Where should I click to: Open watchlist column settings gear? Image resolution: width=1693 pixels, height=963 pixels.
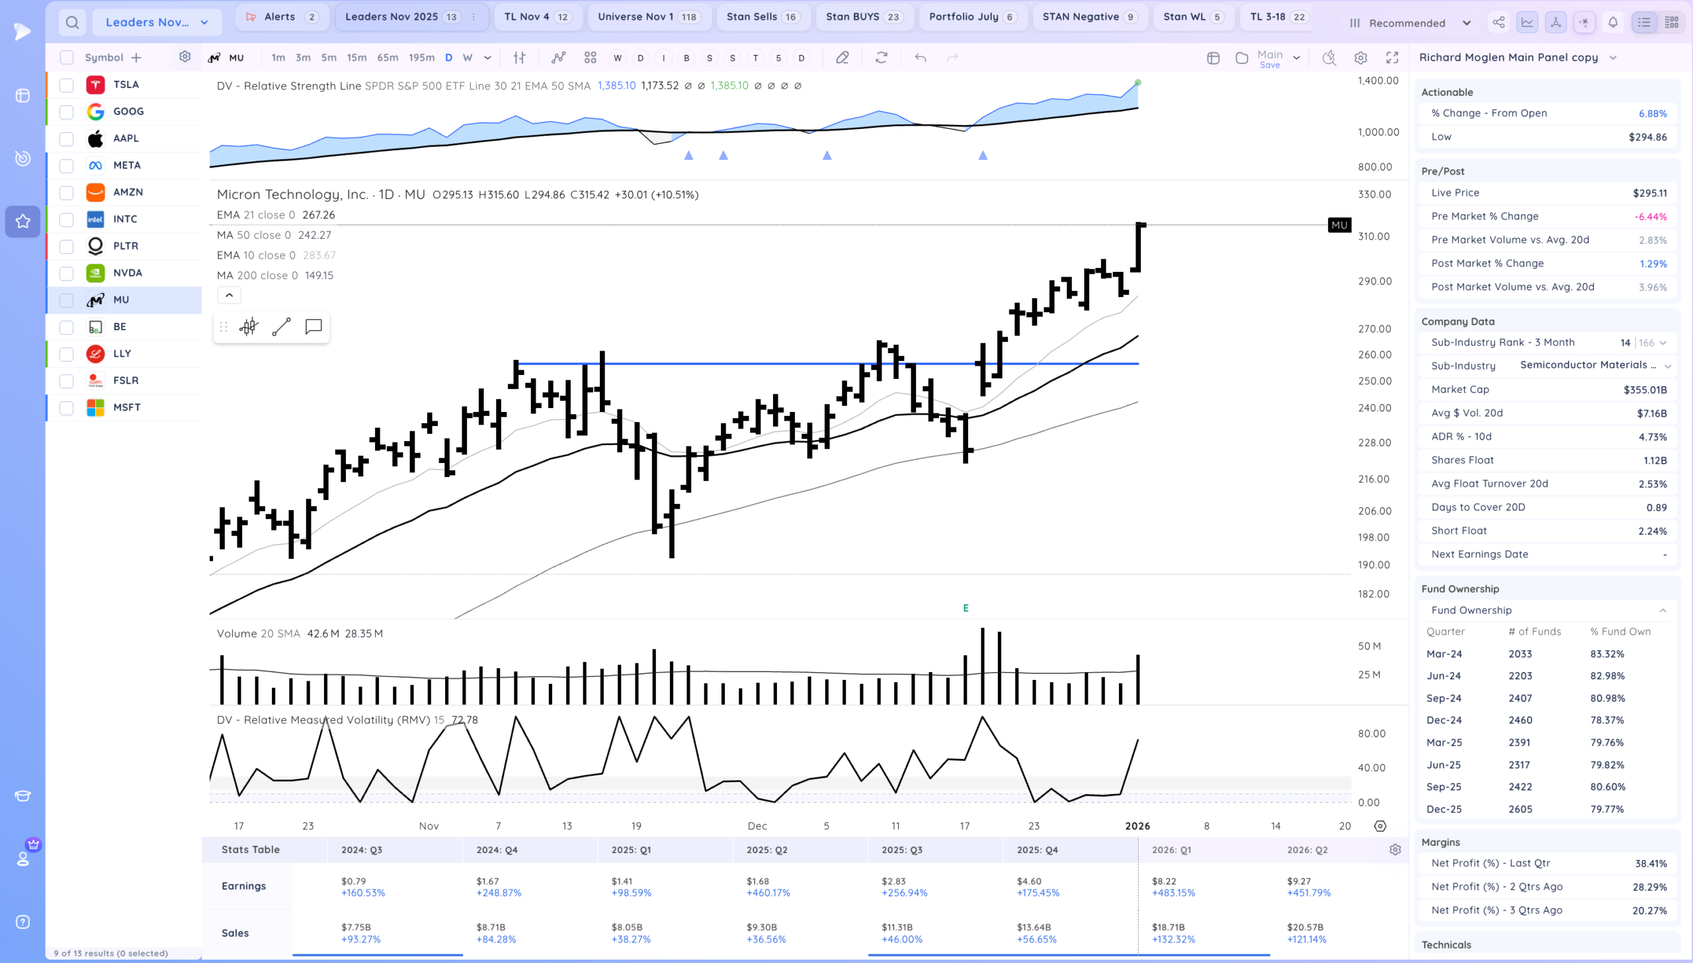click(185, 57)
